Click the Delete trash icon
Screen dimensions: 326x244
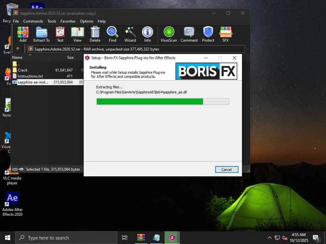pyautogui.click(x=95, y=34)
